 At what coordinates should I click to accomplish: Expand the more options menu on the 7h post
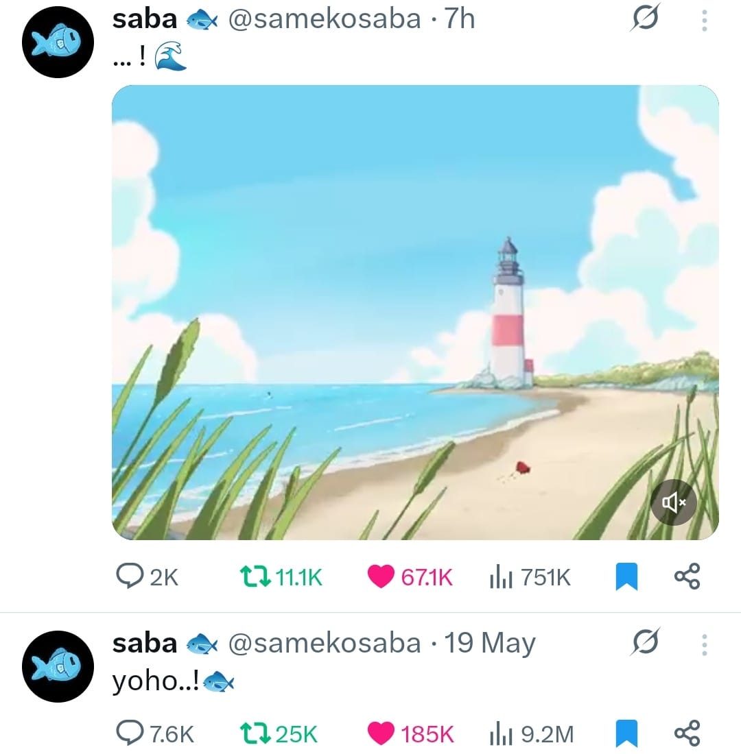pos(705,20)
